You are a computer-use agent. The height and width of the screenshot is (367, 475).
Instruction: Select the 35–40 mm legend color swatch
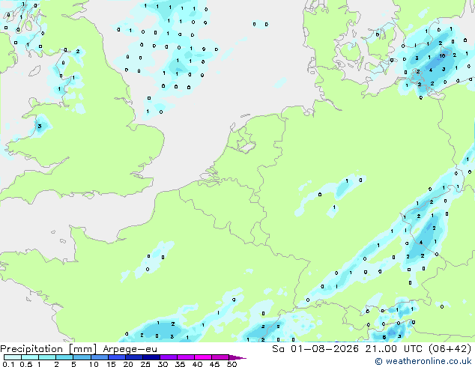(185, 357)
